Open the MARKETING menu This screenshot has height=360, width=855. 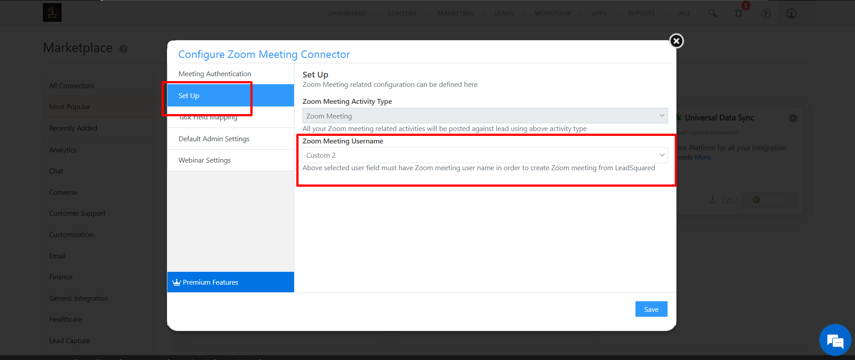tap(456, 13)
